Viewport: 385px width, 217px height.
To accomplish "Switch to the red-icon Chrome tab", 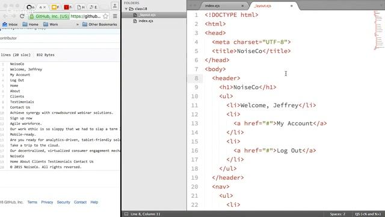I will [x=68, y=7].
